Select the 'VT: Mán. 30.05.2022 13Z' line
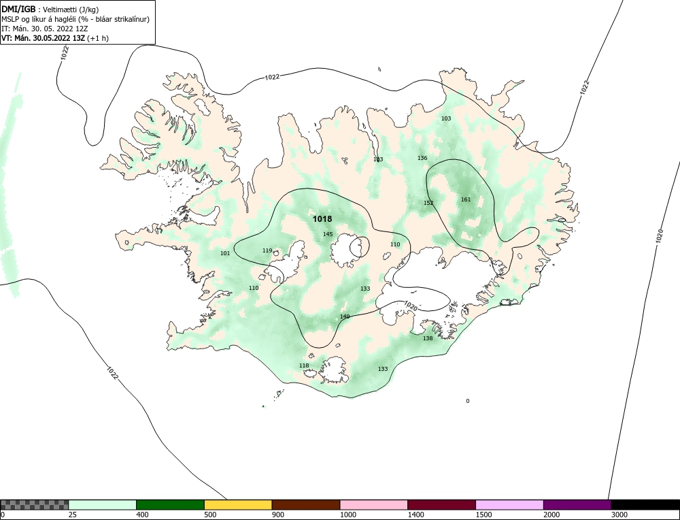Image resolution: width=680 pixels, height=520 pixels. [x=55, y=38]
